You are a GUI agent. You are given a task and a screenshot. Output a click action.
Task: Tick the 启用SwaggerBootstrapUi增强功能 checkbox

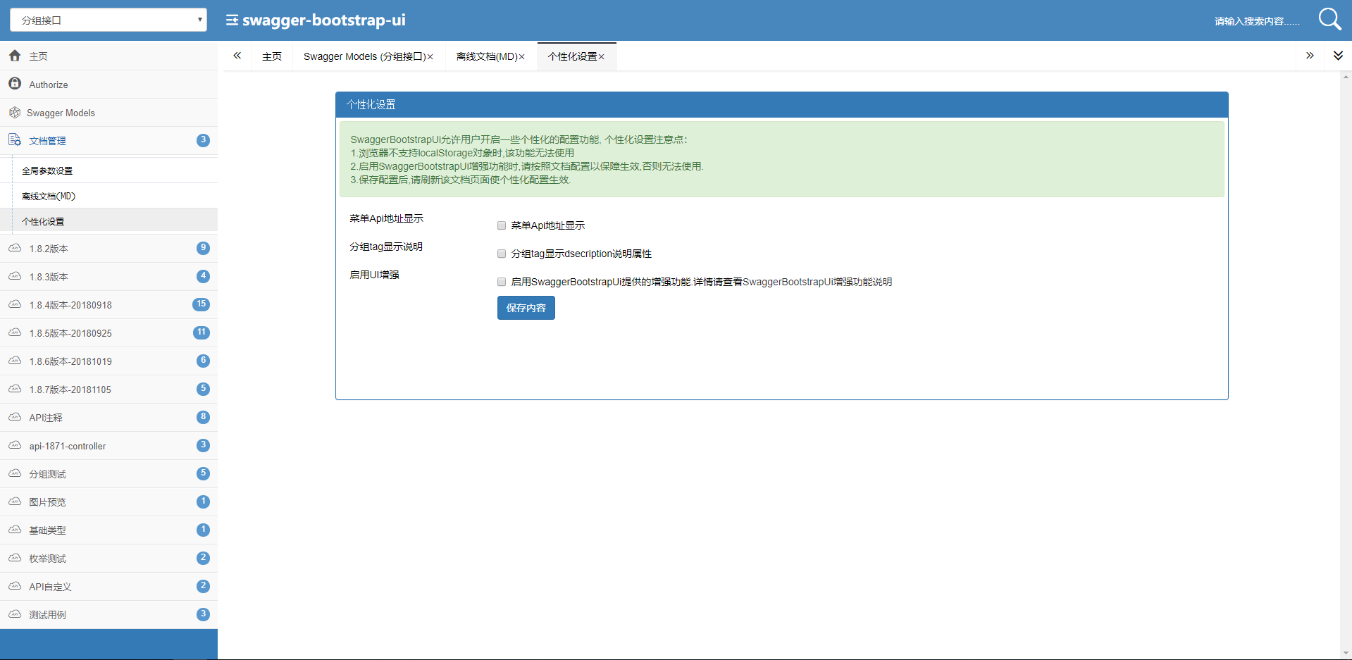[x=502, y=282]
